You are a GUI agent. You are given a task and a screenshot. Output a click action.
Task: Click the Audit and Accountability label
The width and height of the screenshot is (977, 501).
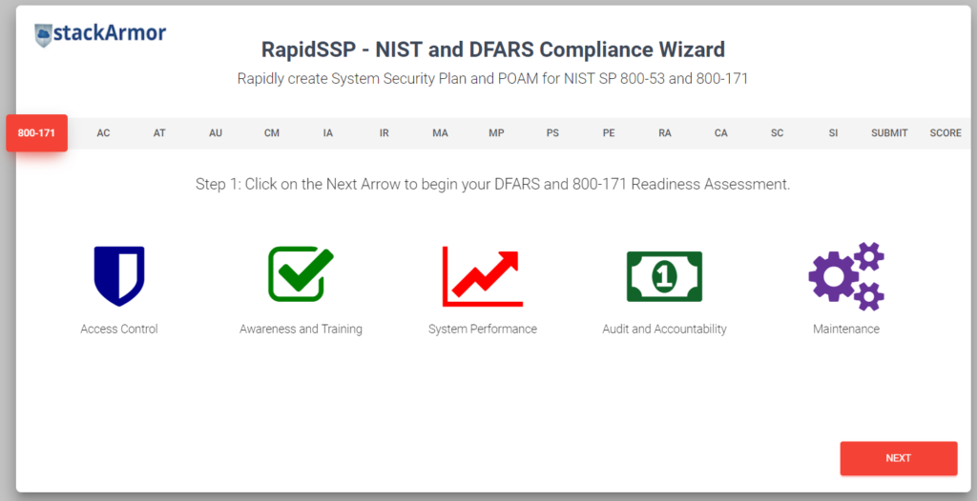pos(664,329)
